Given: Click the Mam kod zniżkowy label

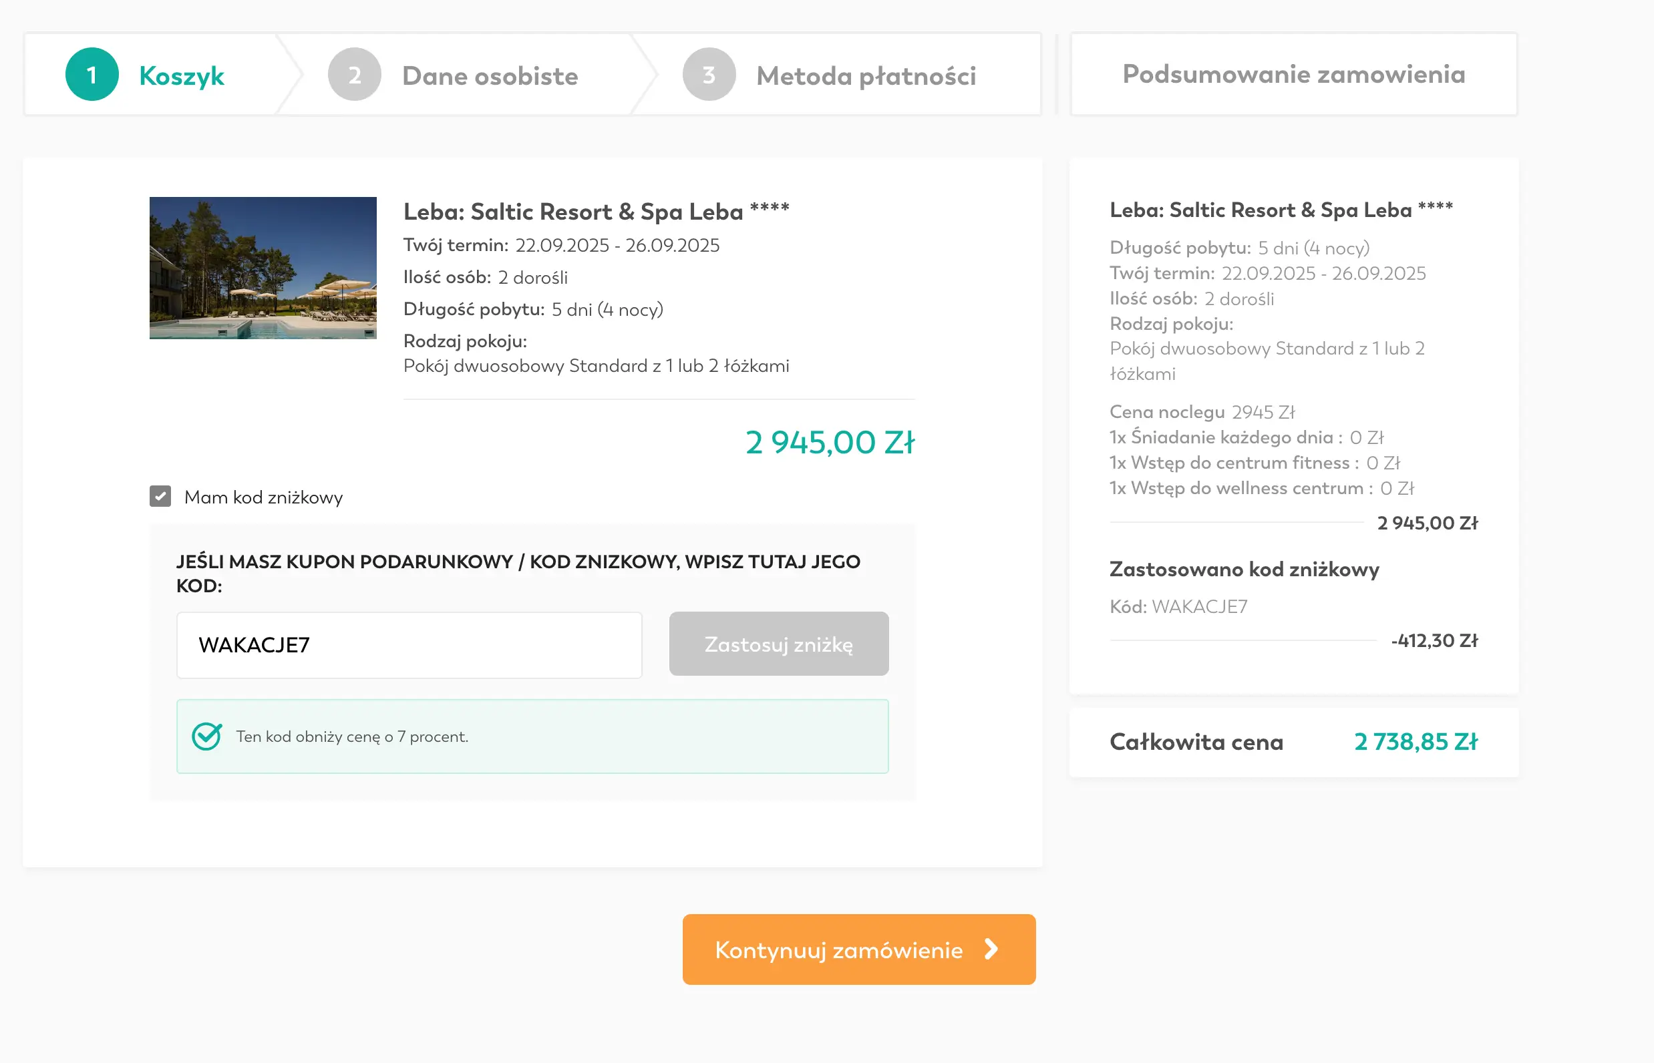Looking at the screenshot, I should click(x=263, y=497).
